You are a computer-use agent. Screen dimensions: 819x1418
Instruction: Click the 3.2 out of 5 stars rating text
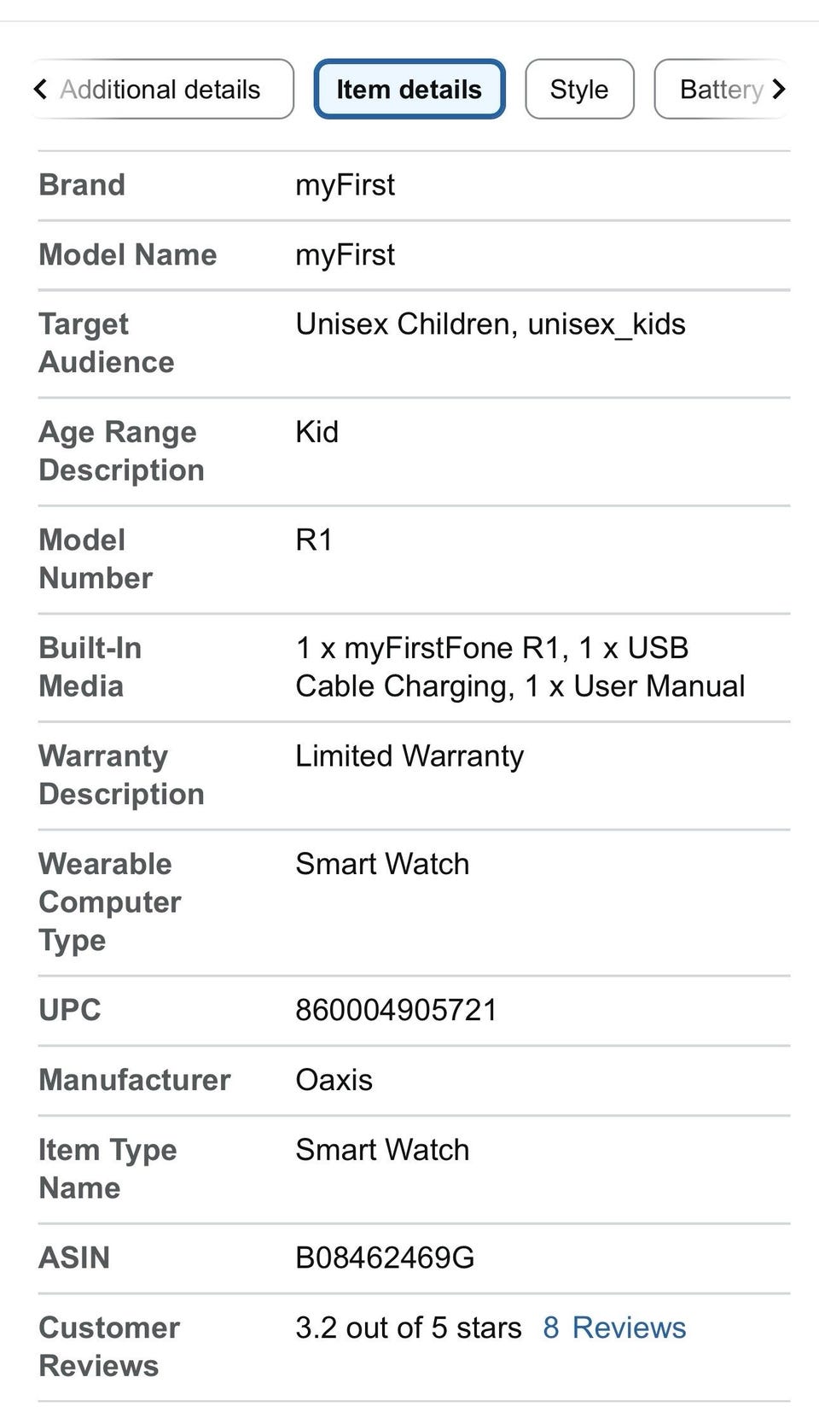click(409, 1328)
